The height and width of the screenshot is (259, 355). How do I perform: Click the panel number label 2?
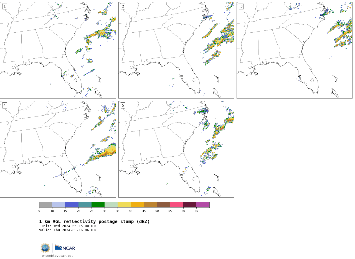coord(123,6)
